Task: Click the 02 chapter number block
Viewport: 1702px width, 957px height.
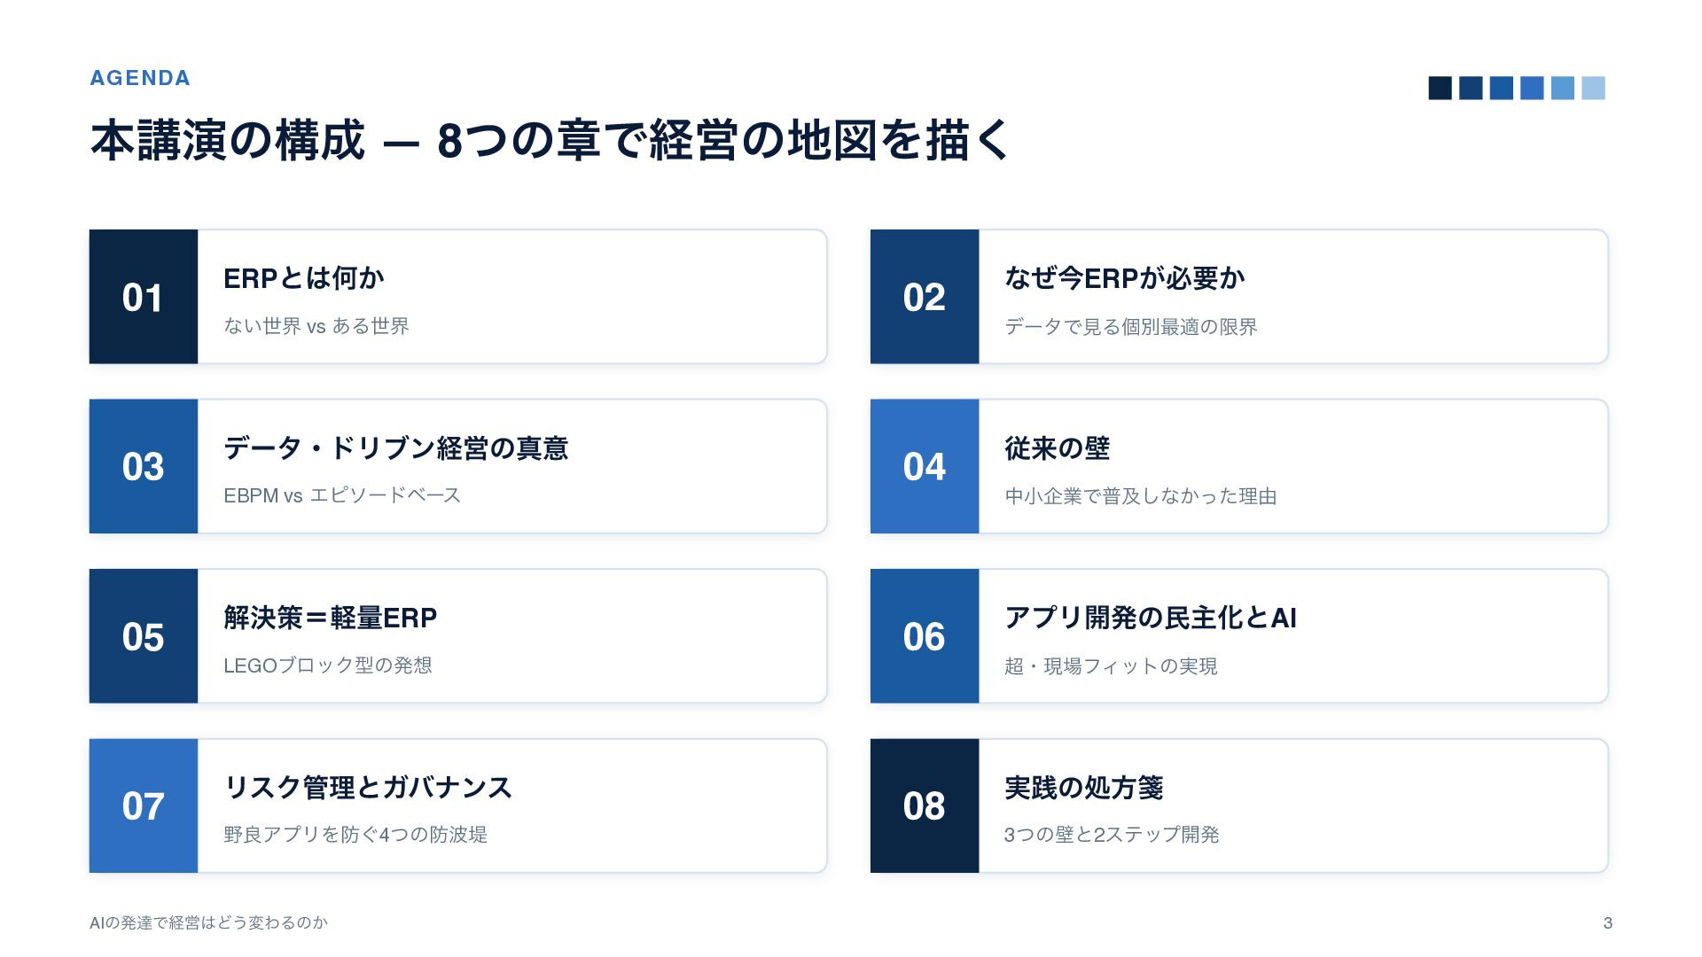Action: pyautogui.click(x=925, y=297)
